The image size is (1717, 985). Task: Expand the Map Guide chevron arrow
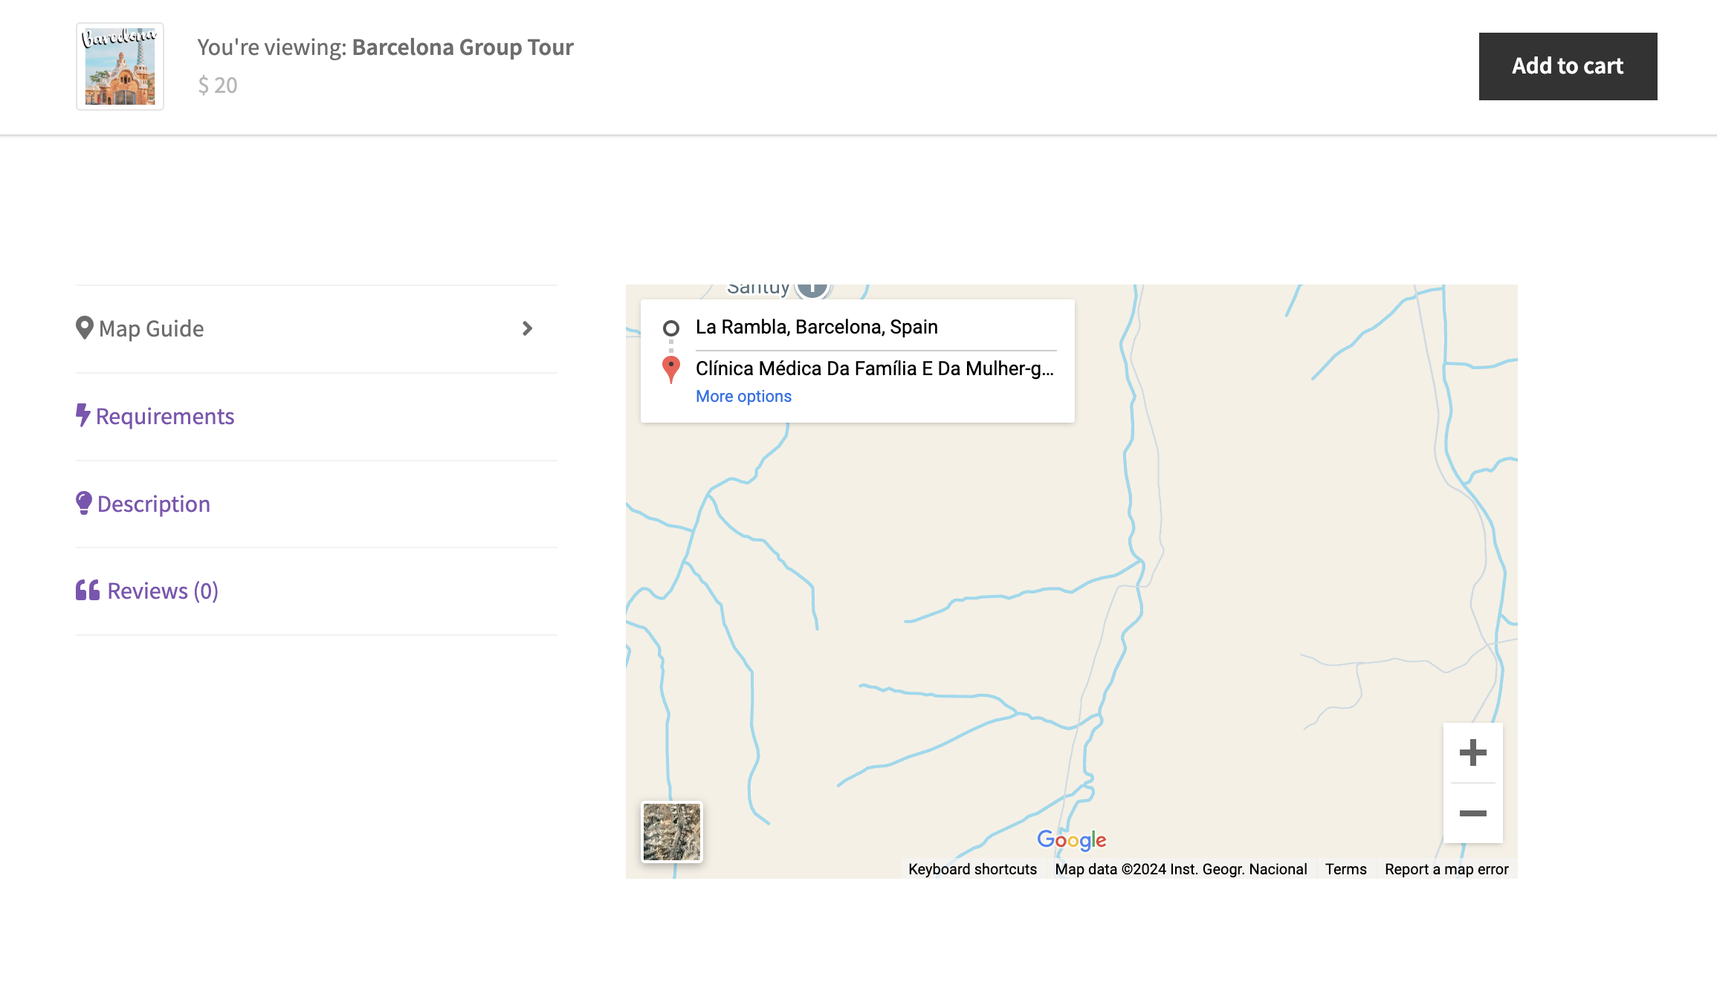(x=527, y=328)
